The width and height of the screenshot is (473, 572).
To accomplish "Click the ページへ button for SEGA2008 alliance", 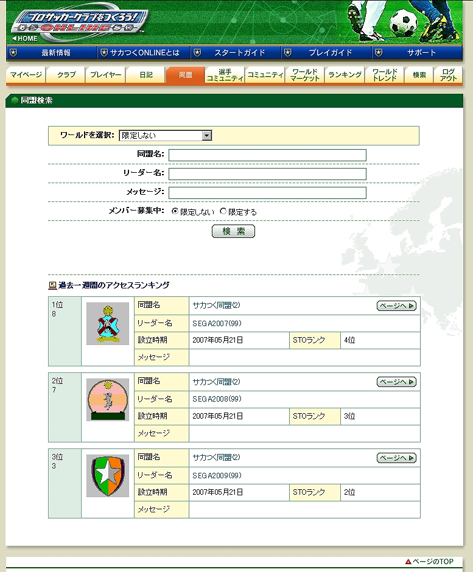I will tap(396, 382).
